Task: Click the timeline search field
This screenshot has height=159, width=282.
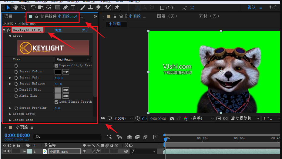Action: (67, 137)
